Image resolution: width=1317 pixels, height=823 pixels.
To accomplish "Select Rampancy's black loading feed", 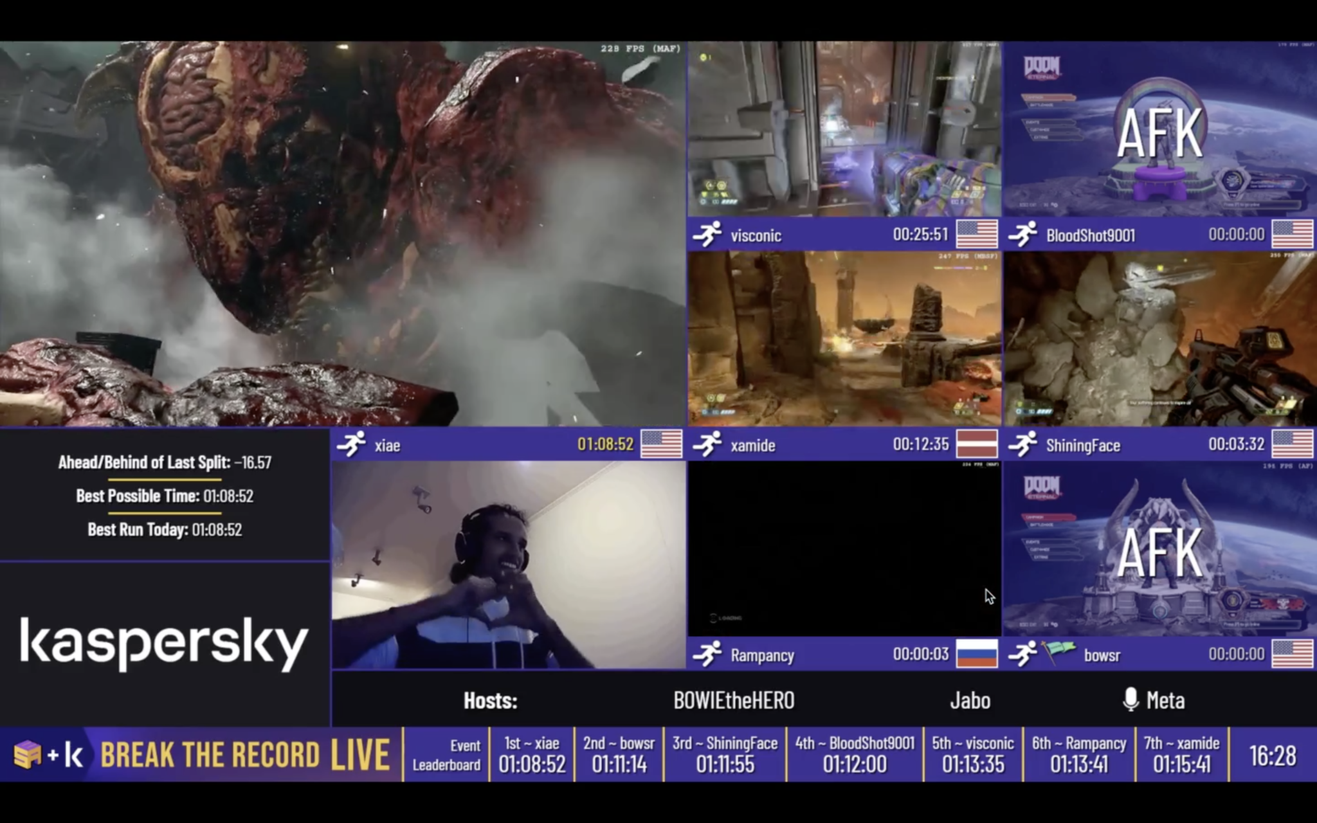I will [x=844, y=548].
